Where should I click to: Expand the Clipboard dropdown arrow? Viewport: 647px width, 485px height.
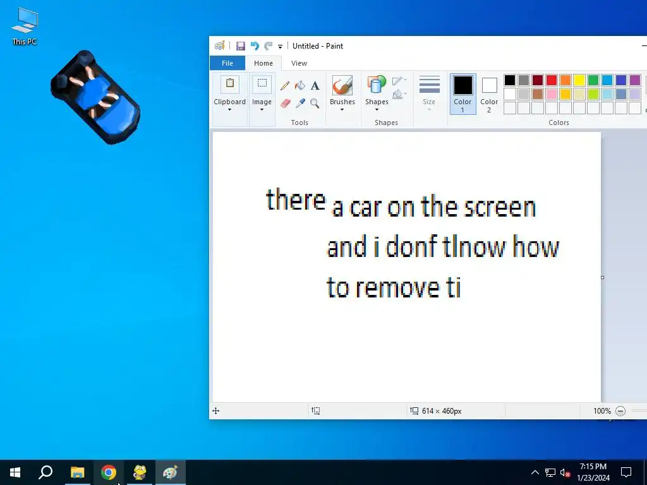point(229,110)
